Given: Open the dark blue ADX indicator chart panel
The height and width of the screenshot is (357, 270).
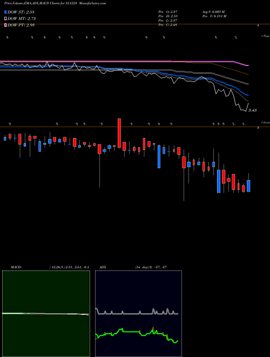Looking at the screenshot, I should click(x=138, y=314).
